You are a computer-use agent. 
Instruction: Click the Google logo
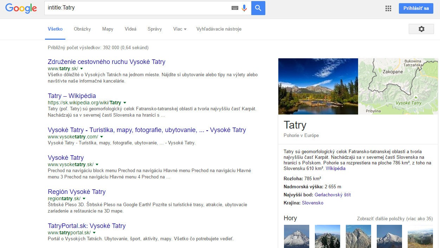click(21, 8)
